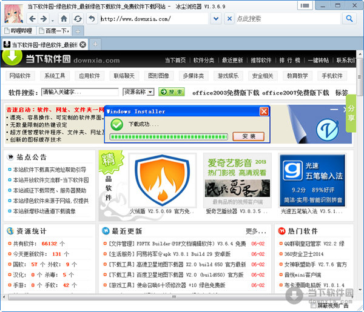
Task: Select the 图形图像 category button
Action: point(159,76)
